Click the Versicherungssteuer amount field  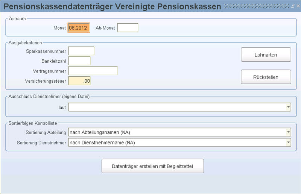coord(79,81)
